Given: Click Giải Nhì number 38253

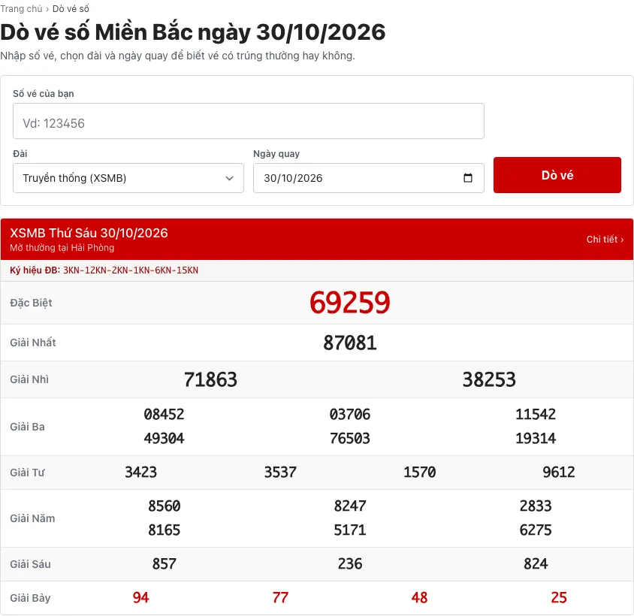Looking at the screenshot, I should (x=489, y=380).
